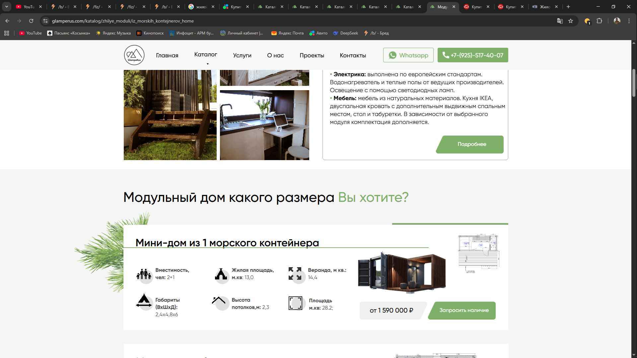Click the translate page icon
Screen dimensions: 637x358
point(560,21)
